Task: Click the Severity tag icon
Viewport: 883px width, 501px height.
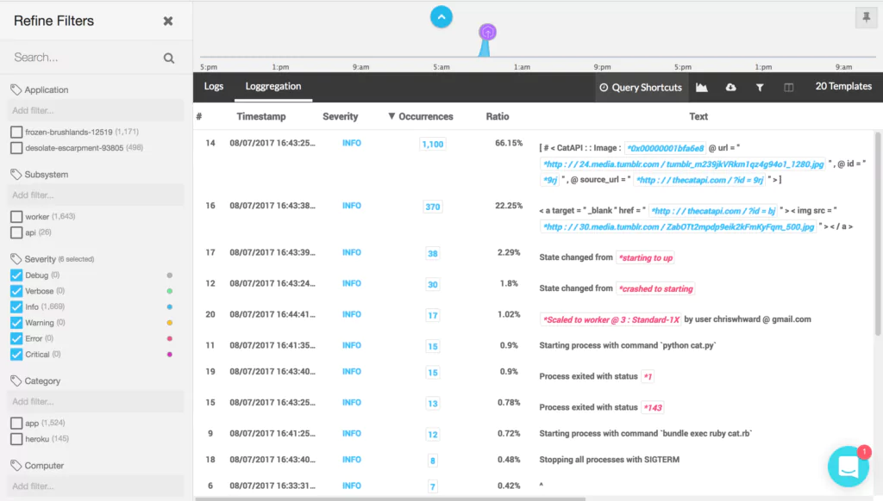Action: pos(16,259)
